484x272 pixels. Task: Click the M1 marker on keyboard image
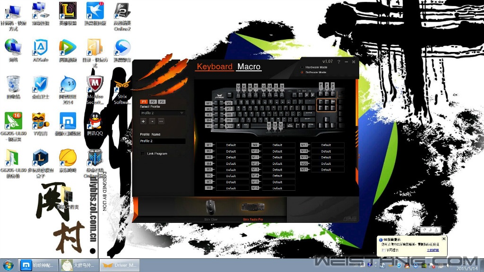point(208,103)
